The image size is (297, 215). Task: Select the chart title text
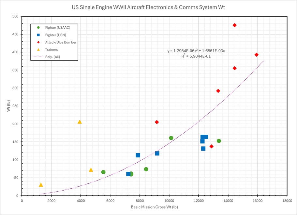click(x=148, y=7)
